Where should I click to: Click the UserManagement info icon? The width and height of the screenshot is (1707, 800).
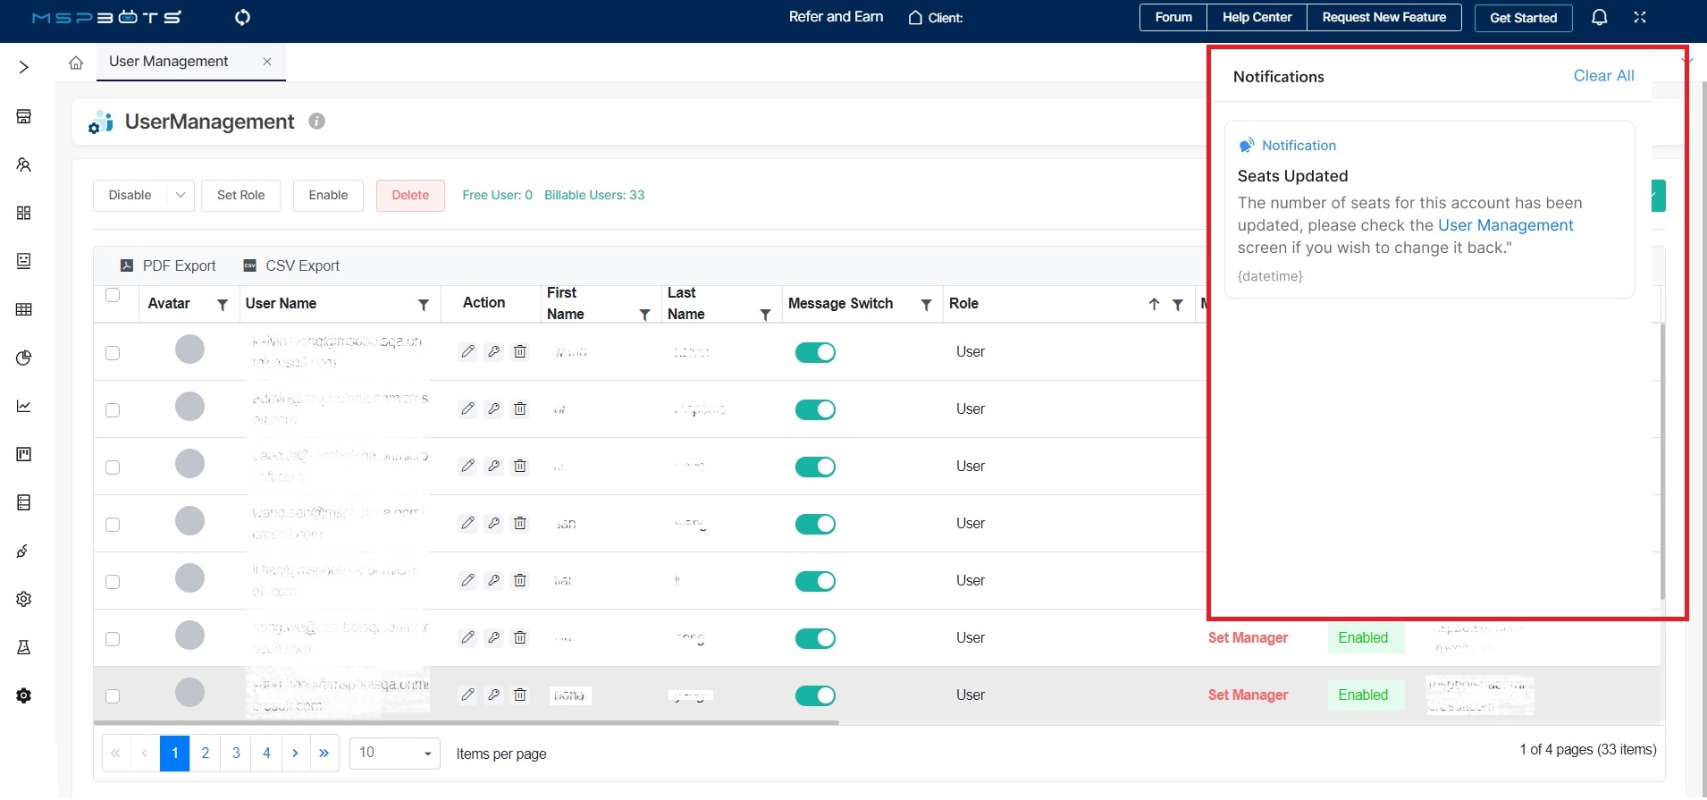point(316,122)
